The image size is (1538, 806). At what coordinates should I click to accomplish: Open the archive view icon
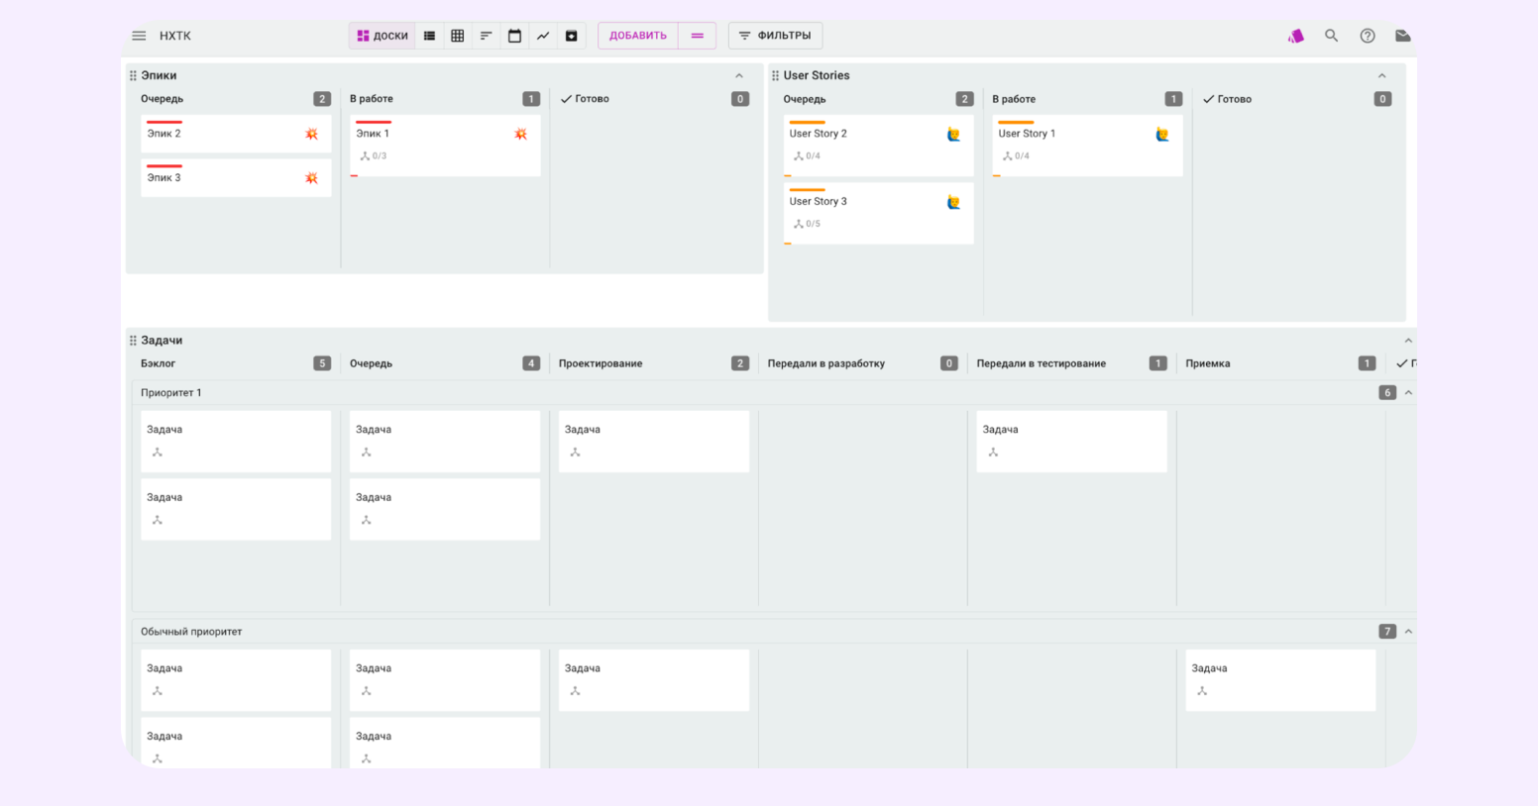coord(572,36)
